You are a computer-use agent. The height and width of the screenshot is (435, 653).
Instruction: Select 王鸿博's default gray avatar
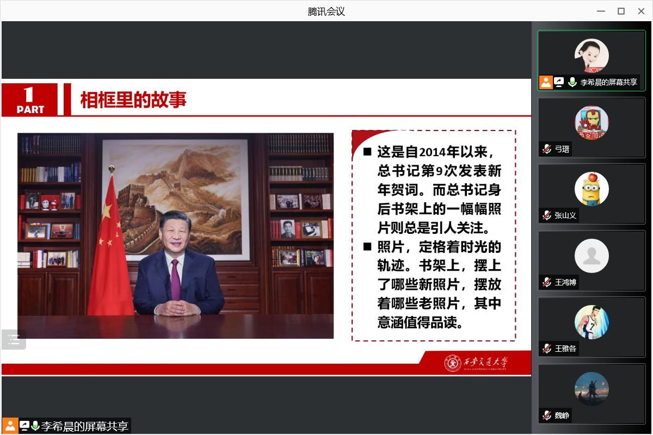[592, 256]
